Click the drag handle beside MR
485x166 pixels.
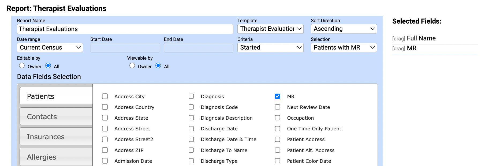click(398, 49)
